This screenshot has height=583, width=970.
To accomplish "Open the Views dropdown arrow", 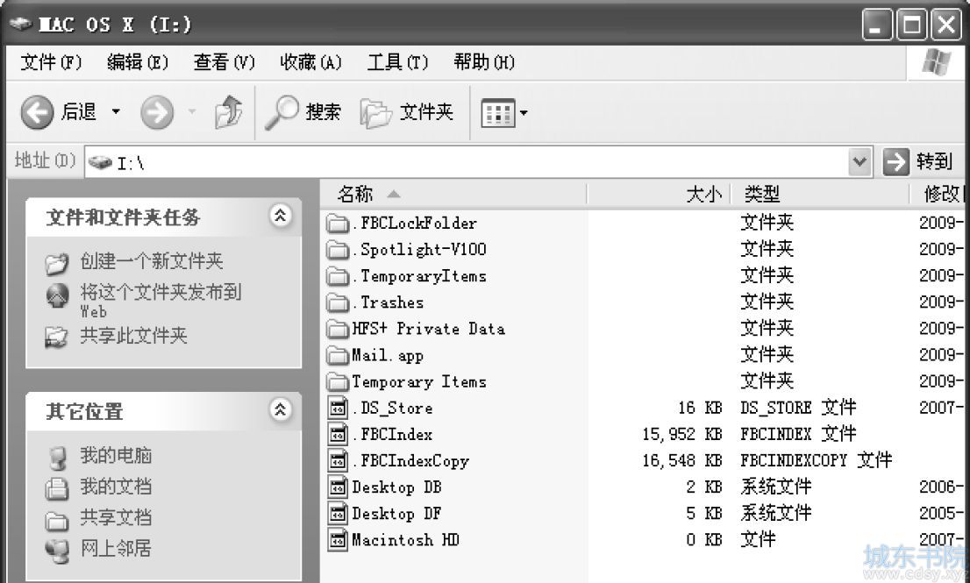I will pyautogui.click(x=524, y=113).
